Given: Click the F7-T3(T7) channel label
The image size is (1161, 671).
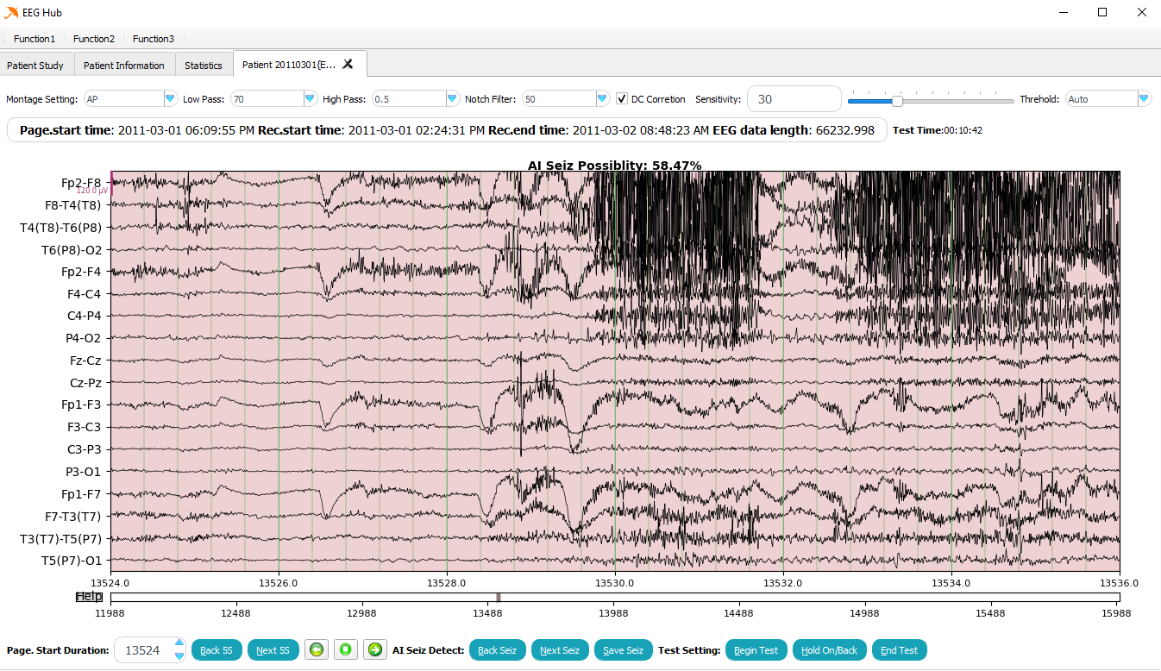Looking at the screenshot, I should point(72,517).
